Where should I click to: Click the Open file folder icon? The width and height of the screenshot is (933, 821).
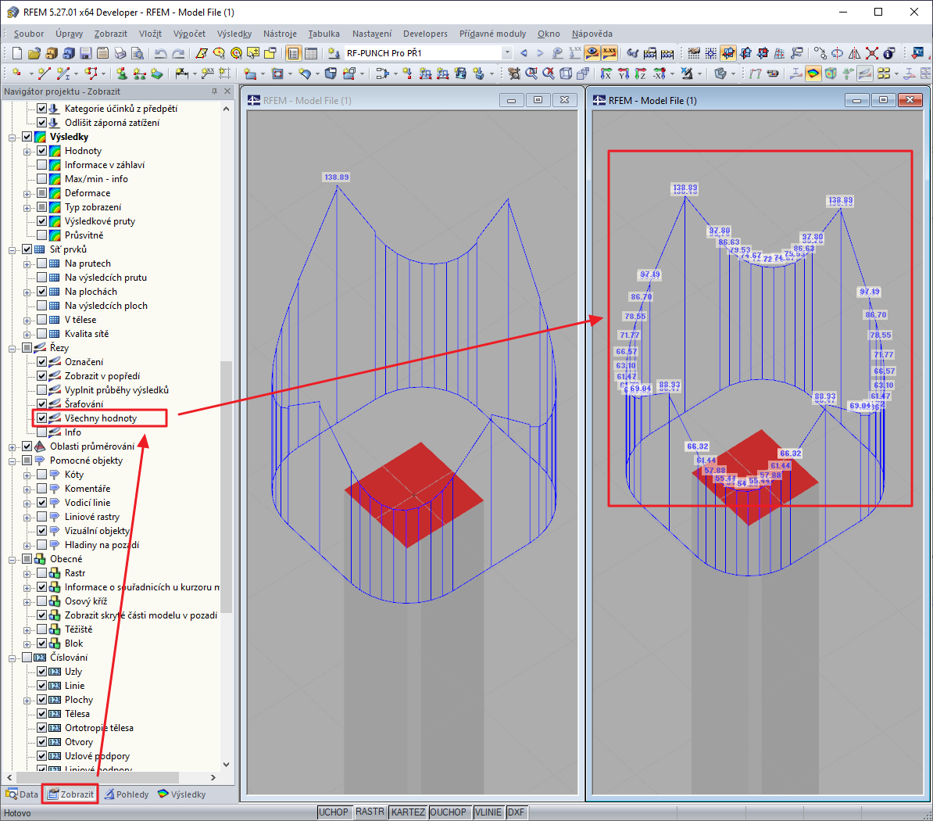coord(34,54)
